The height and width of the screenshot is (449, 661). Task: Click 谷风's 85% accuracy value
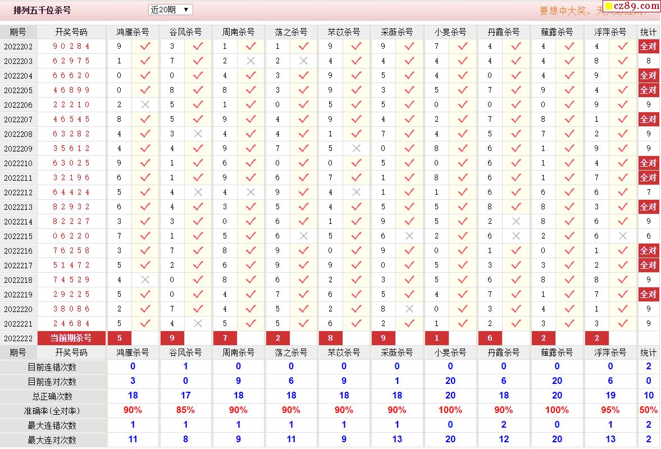[185, 410]
